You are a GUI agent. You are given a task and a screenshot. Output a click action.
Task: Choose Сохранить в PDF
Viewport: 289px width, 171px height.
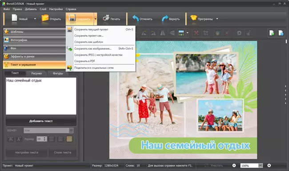100,61
